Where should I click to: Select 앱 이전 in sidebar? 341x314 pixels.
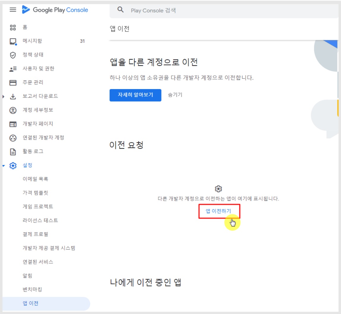point(46,304)
